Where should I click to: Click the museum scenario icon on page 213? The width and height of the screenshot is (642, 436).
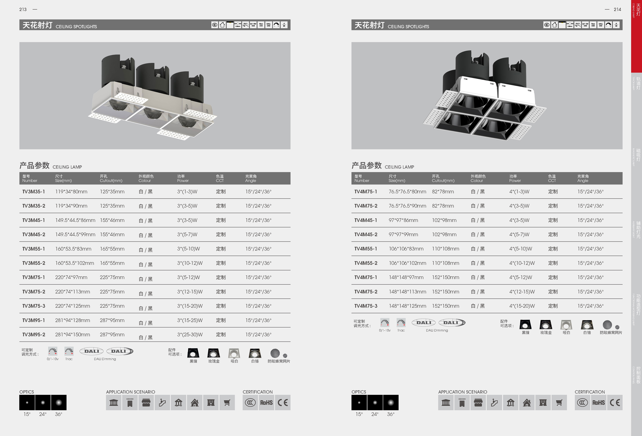(114, 403)
